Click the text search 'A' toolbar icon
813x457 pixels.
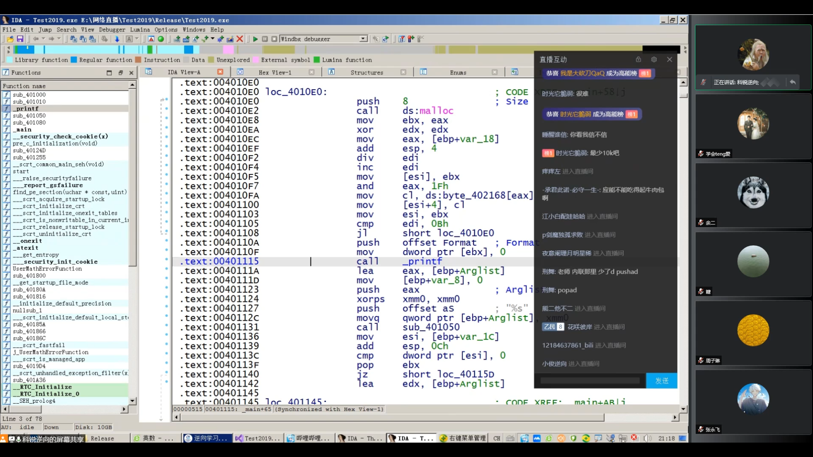tap(129, 39)
